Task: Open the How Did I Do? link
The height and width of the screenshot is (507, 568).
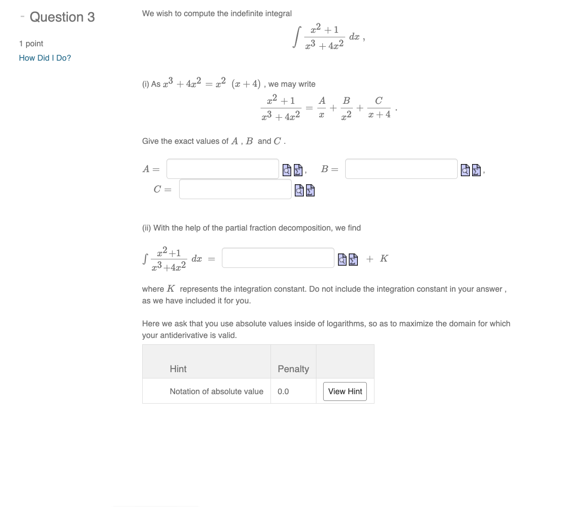Action: click(x=44, y=58)
